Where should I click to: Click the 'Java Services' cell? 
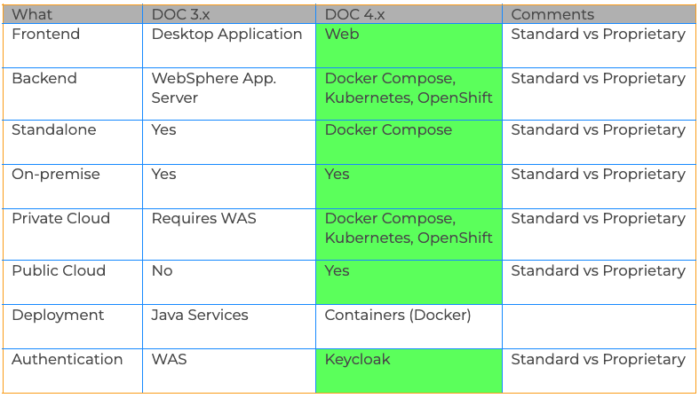tap(229, 327)
